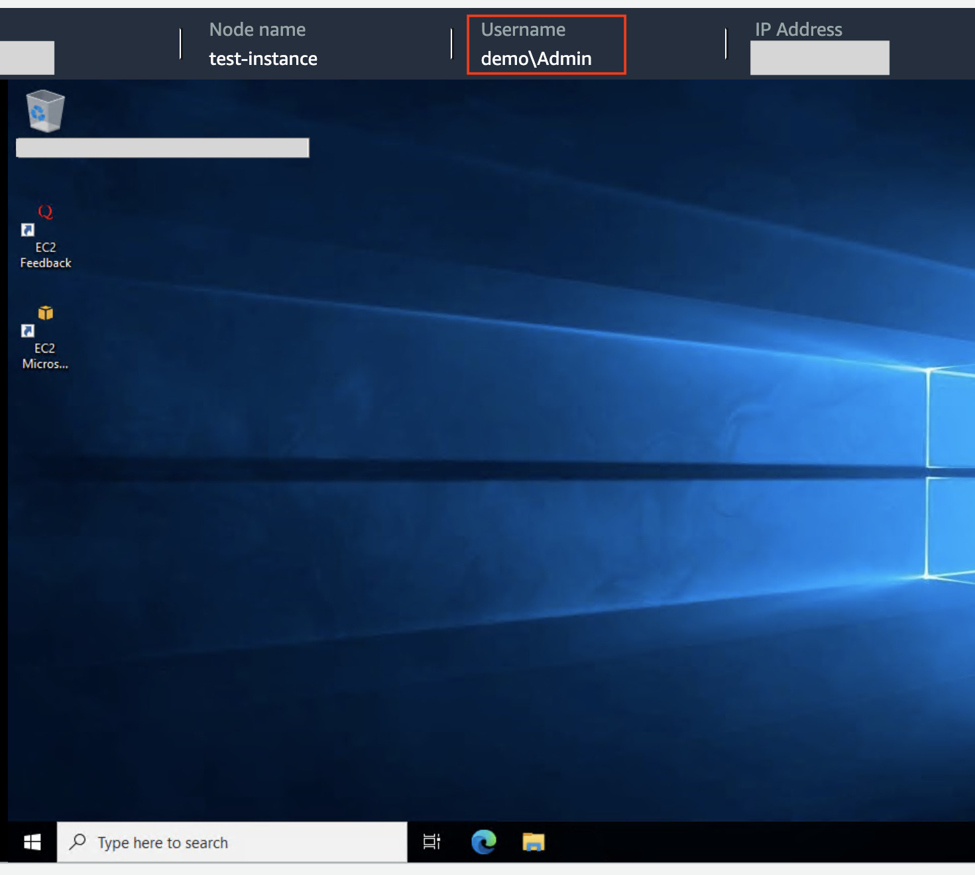Open Task View from the taskbar
The width and height of the screenshot is (975, 875).
tap(431, 842)
